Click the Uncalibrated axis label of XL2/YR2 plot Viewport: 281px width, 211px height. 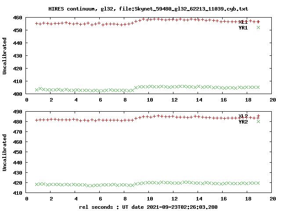click(x=4, y=153)
